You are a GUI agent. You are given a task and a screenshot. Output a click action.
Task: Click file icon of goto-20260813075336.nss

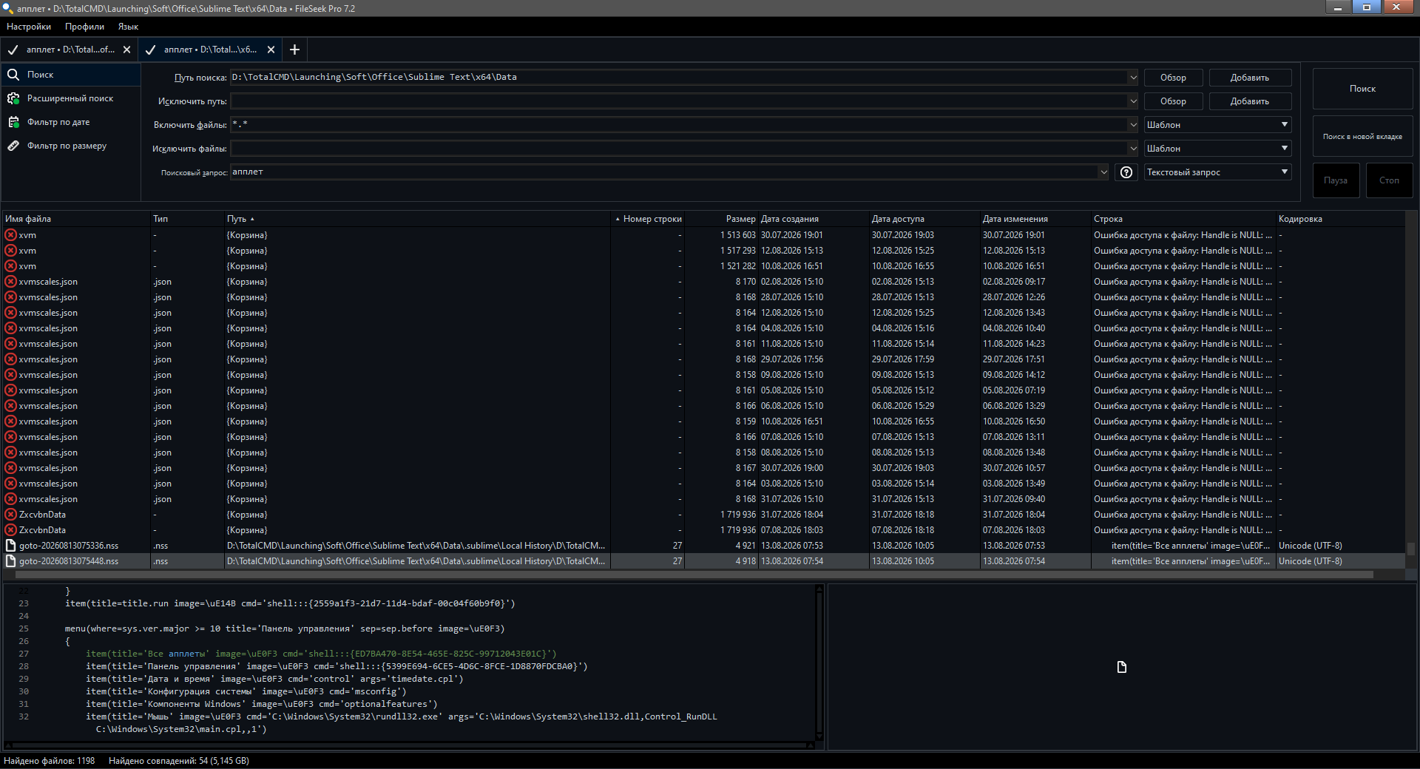point(10,546)
